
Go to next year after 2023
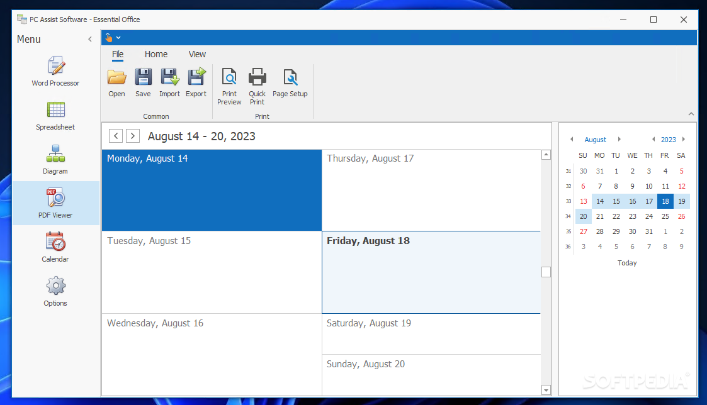(684, 139)
